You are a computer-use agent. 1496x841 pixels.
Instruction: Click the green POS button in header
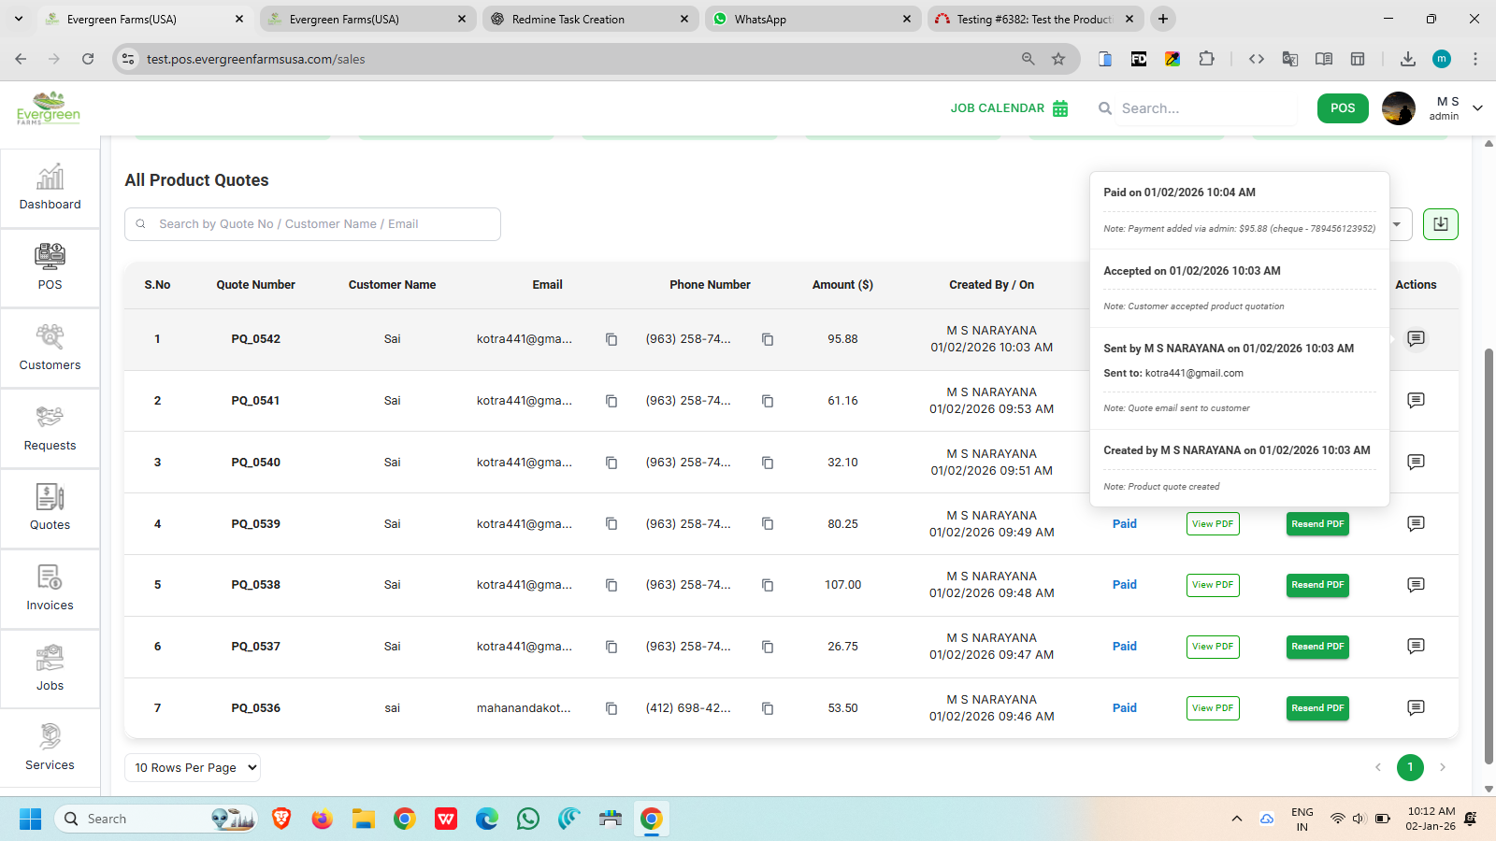pyautogui.click(x=1343, y=108)
